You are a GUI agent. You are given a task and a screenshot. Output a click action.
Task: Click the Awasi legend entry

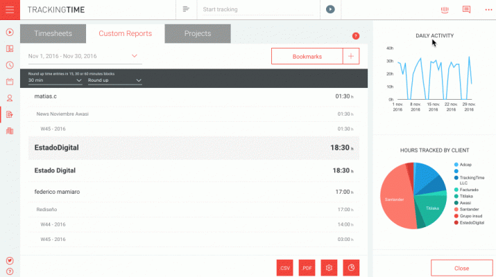click(x=463, y=203)
